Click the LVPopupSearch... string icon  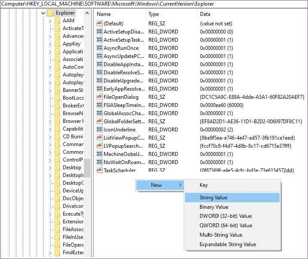(99, 146)
